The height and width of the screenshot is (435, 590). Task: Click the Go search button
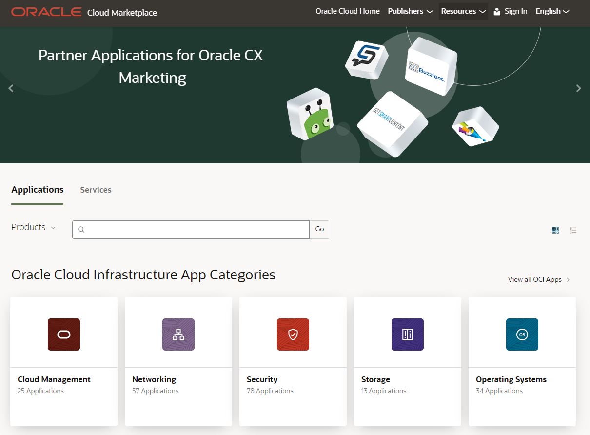(319, 230)
